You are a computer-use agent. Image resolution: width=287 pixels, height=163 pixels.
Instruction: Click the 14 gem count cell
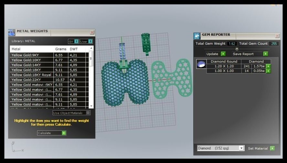247,71
